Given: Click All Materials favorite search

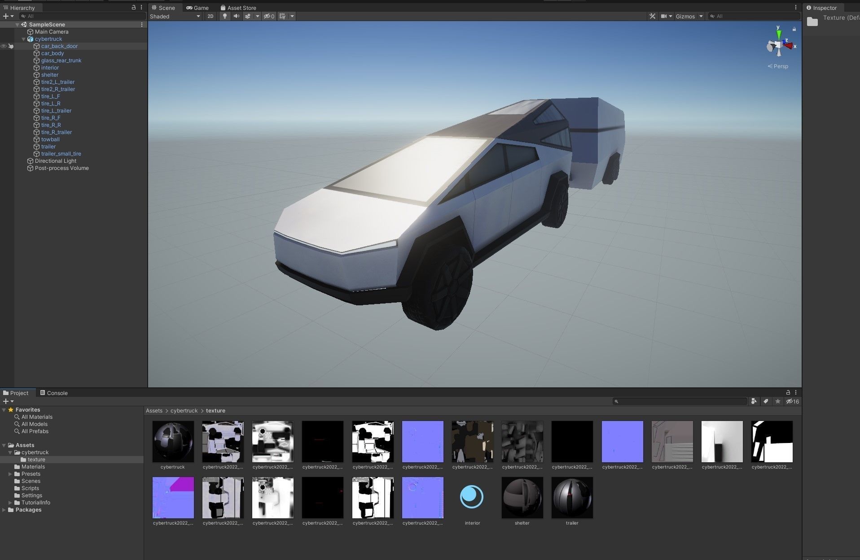Looking at the screenshot, I should click(37, 417).
